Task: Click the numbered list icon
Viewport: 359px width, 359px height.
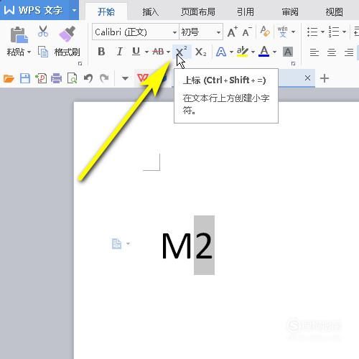Action: point(334,32)
